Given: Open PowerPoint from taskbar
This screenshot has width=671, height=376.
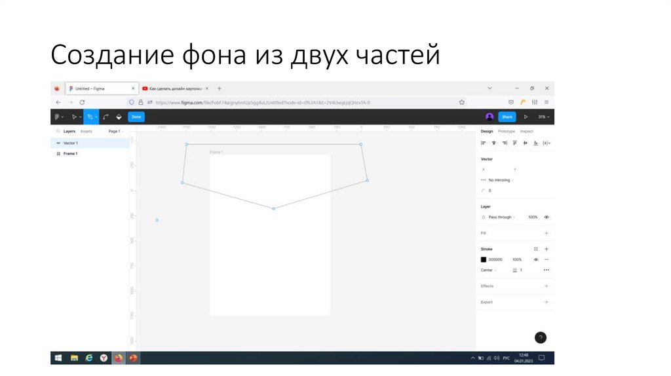Looking at the screenshot, I should [133, 358].
